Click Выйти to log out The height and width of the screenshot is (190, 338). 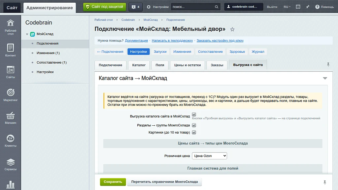point(272,7)
